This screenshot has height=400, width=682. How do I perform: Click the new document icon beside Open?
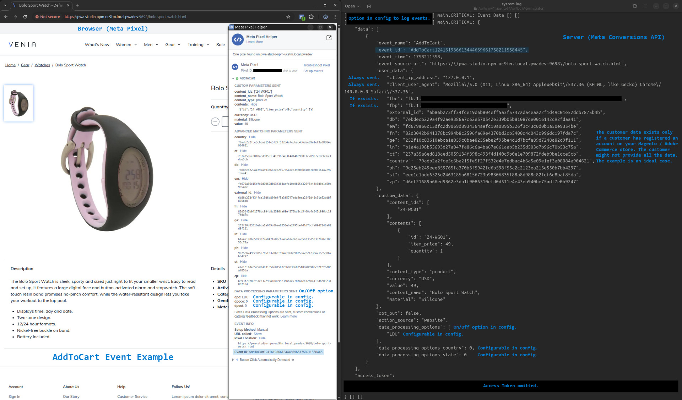(x=369, y=6)
